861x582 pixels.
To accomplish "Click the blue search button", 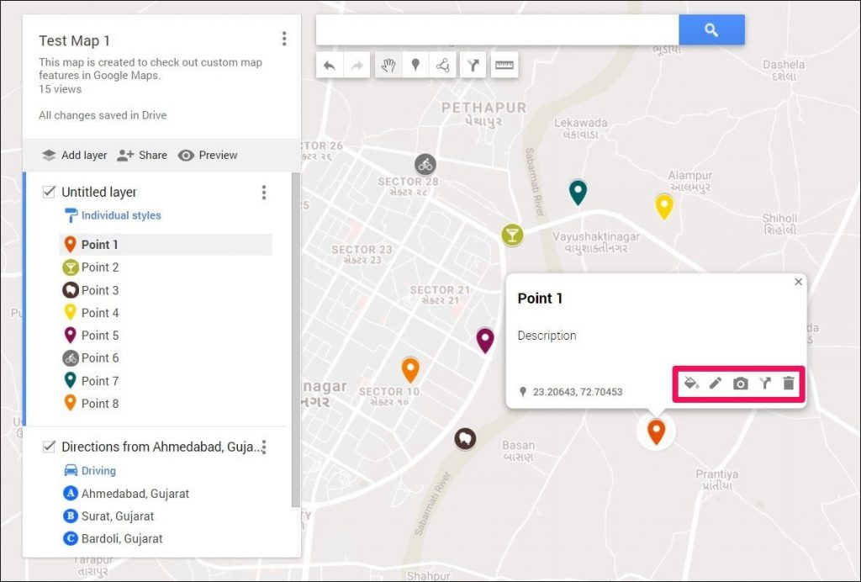I will click(x=711, y=29).
